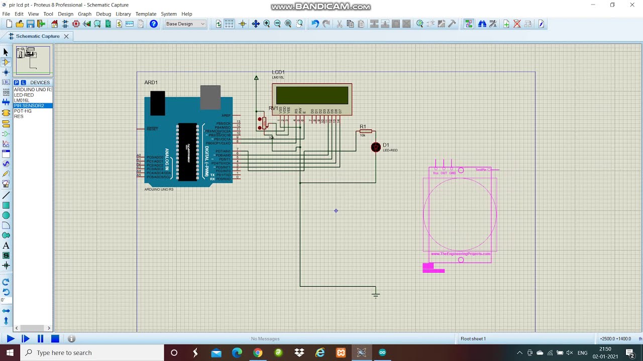Select ARDUINO UNO R3 device

(32, 90)
